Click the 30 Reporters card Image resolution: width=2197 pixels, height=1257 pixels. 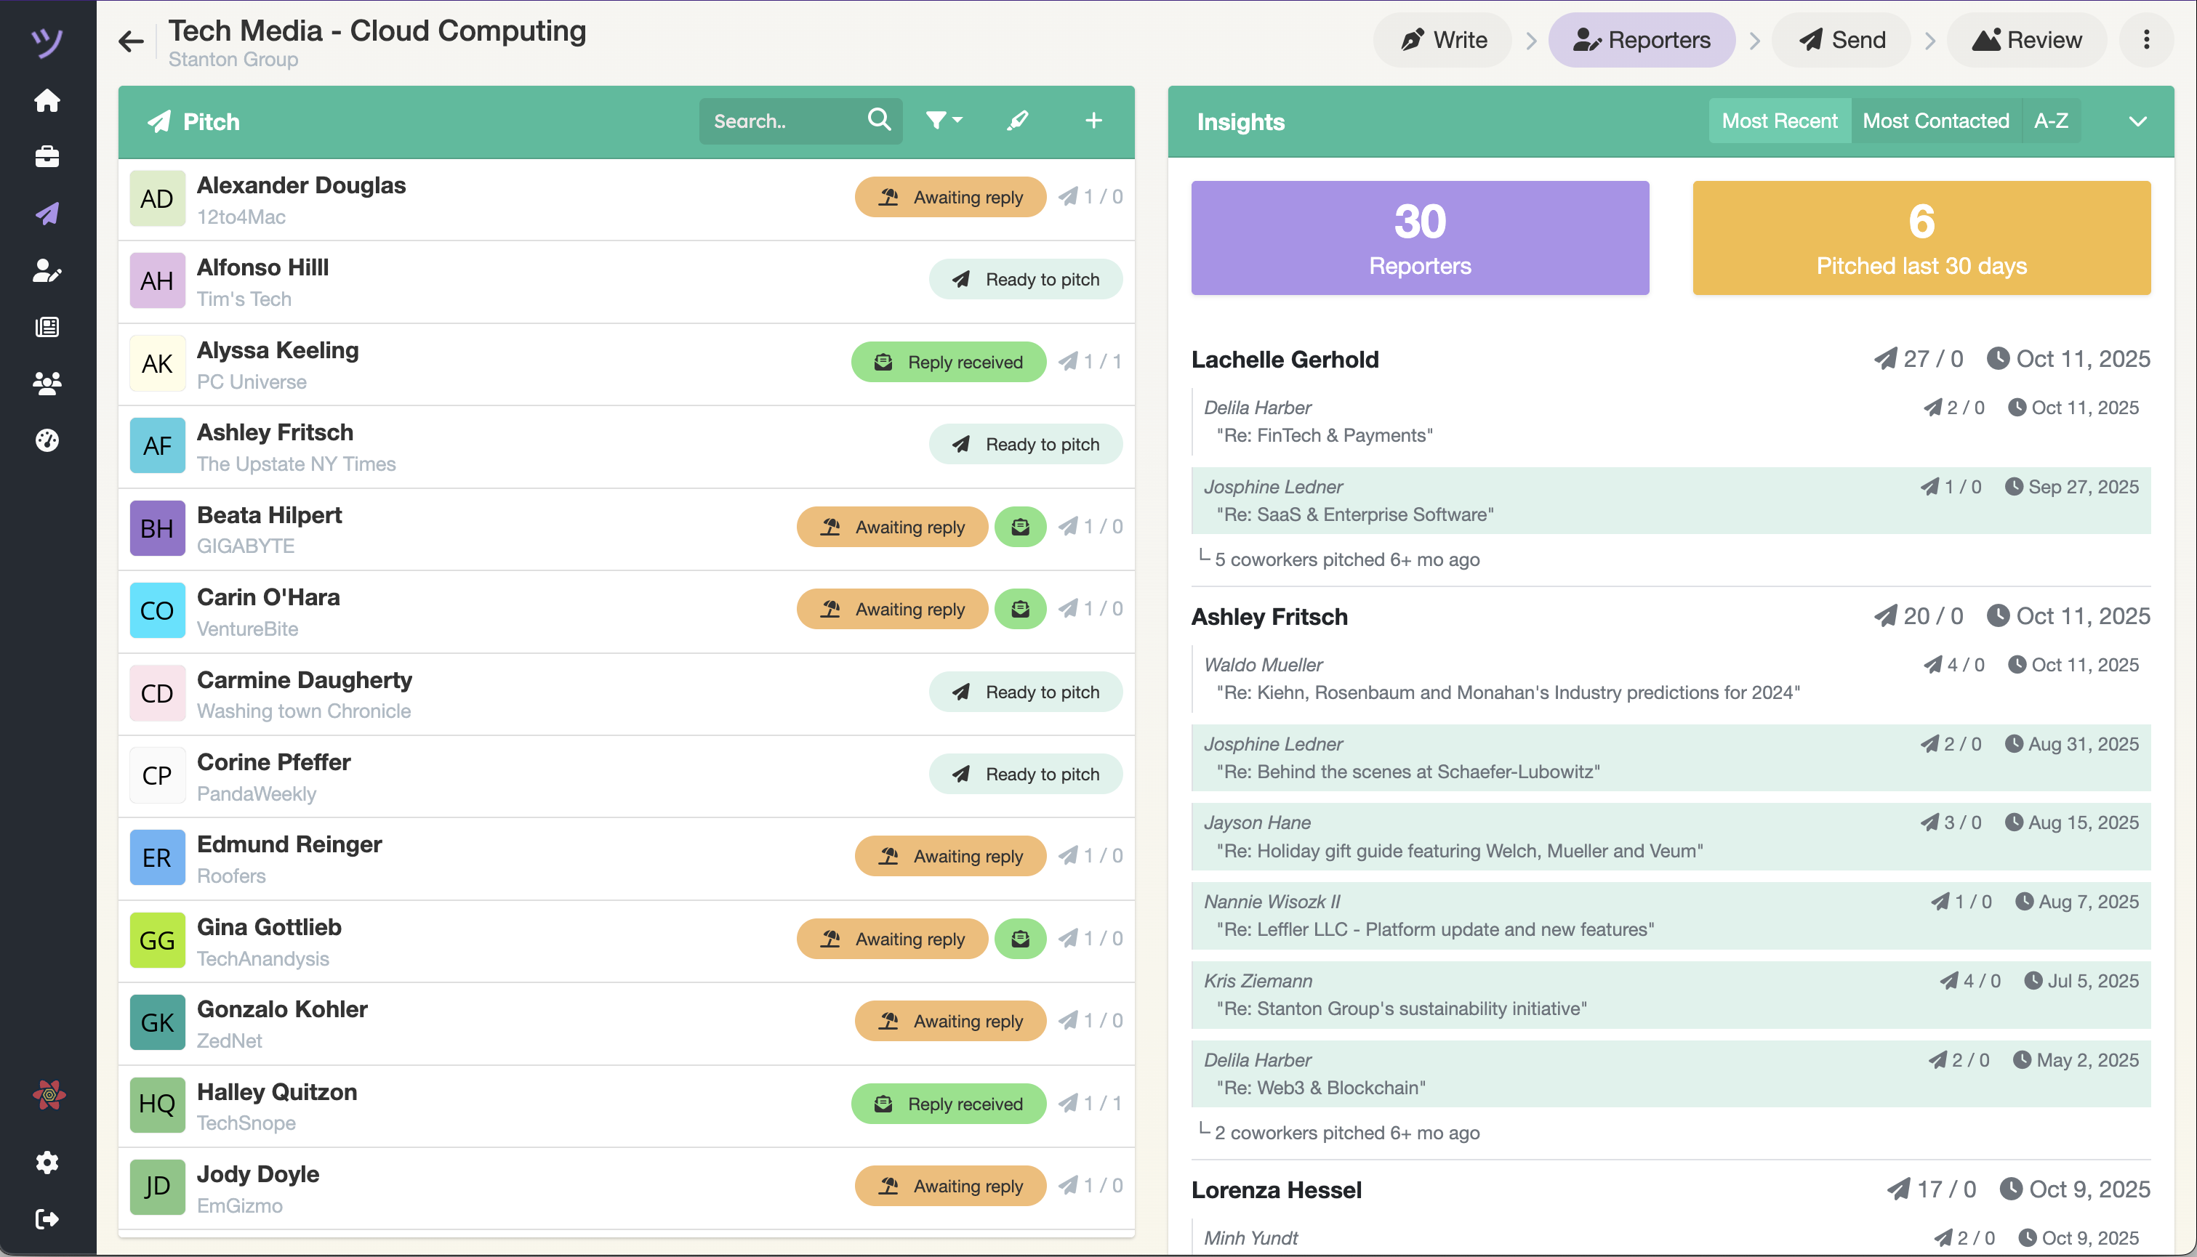[x=1420, y=238]
